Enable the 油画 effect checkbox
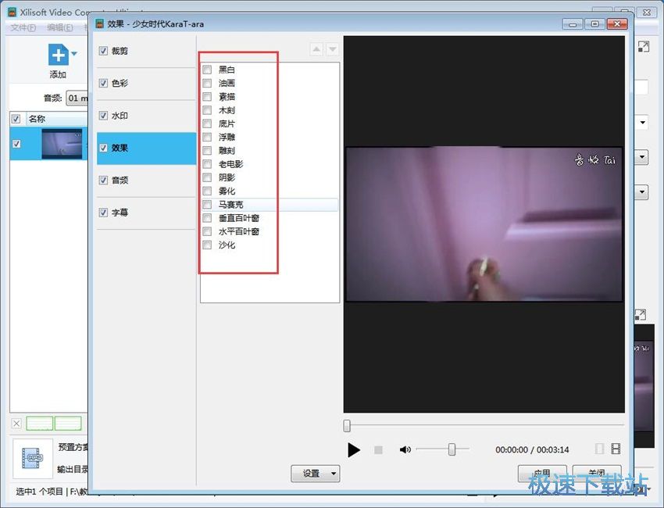The width and height of the screenshot is (664, 508). tap(207, 83)
